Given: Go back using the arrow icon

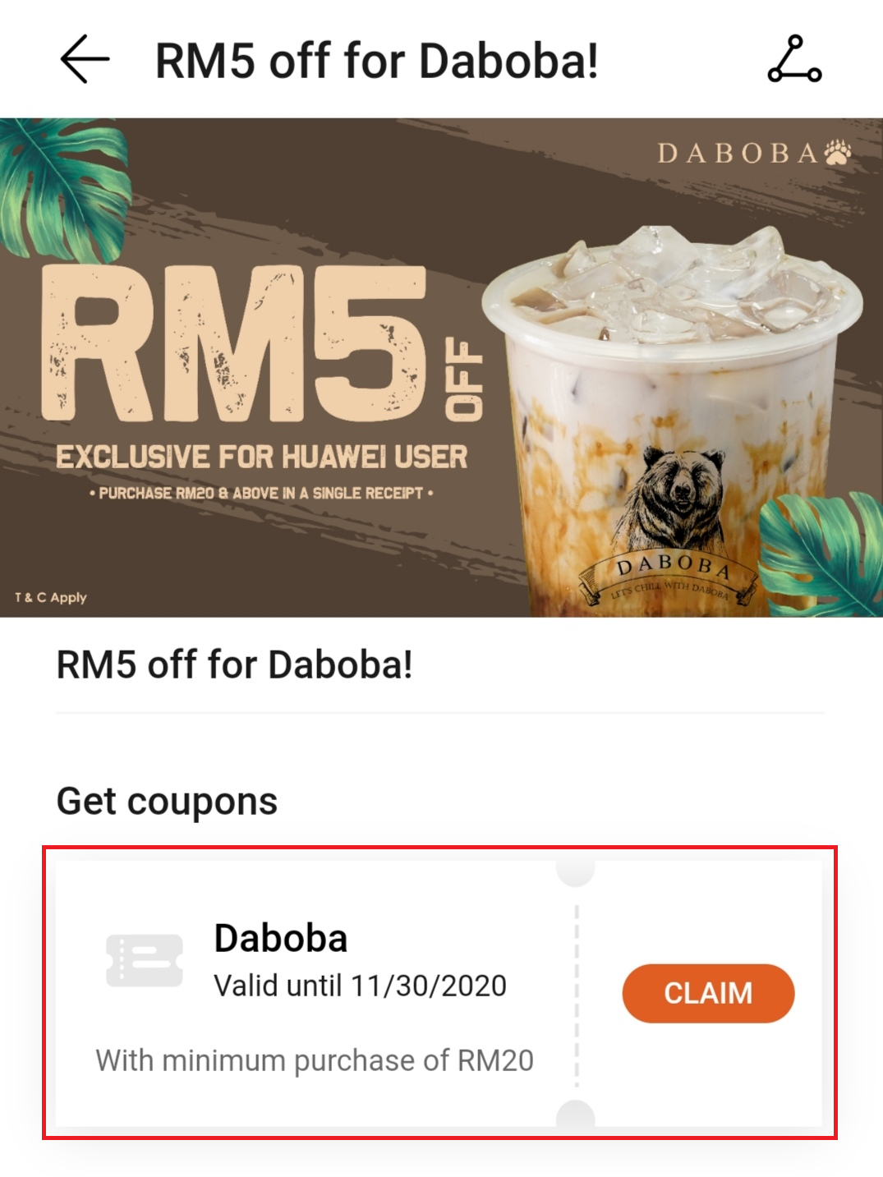Looking at the screenshot, I should click(85, 59).
